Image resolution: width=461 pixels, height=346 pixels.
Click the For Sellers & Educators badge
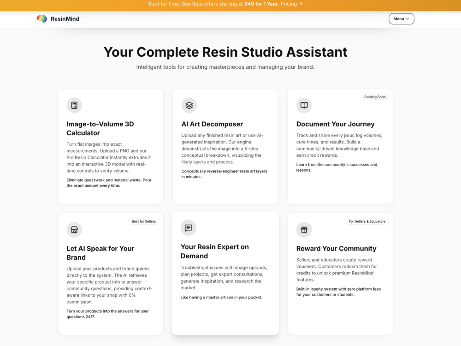[x=367, y=221]
